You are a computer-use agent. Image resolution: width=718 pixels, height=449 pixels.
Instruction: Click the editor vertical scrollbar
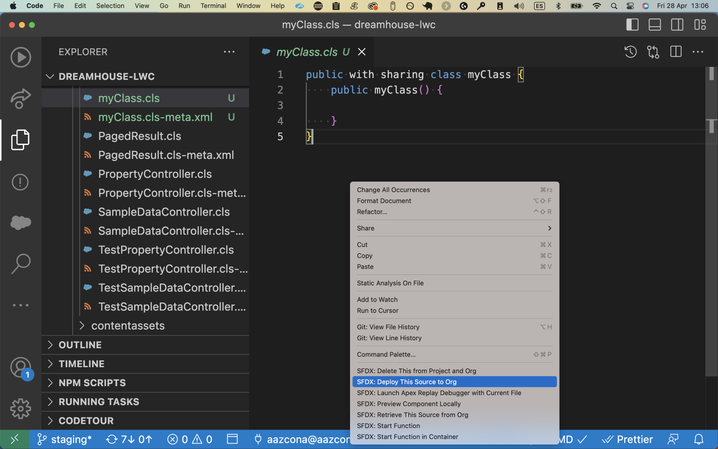(711, 222)
